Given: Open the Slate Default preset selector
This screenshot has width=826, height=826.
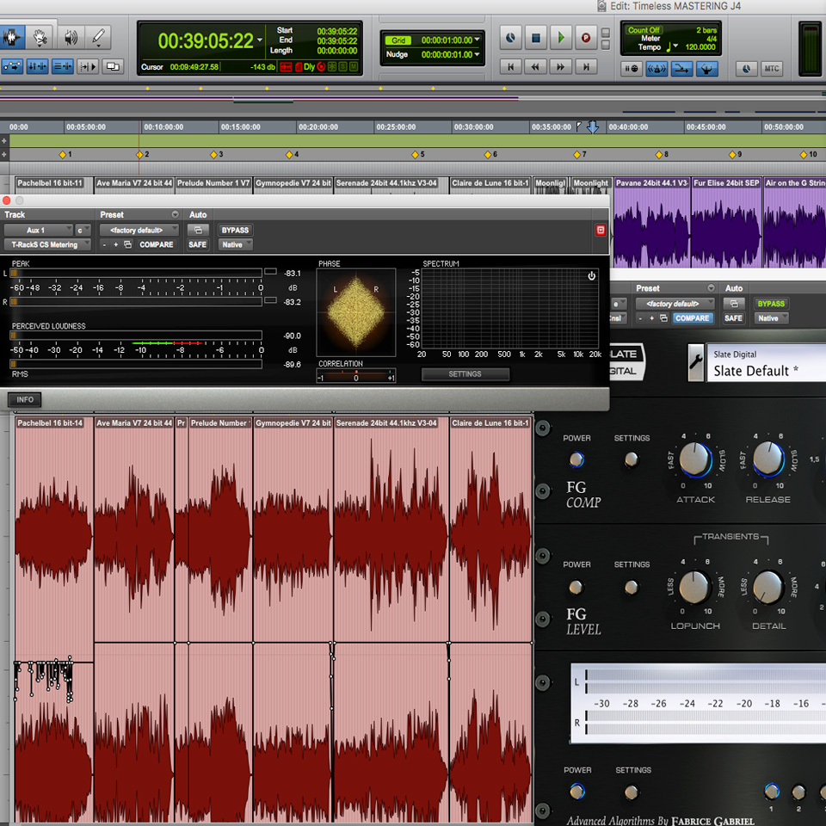Looking at the screenshot, I should 766,362.
